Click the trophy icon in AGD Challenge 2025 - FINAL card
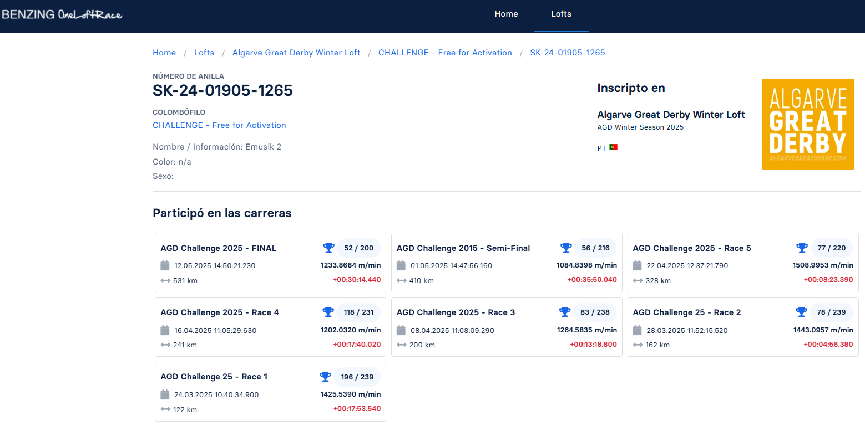This screenshot has height=426, width=865. tap(328, 248)
